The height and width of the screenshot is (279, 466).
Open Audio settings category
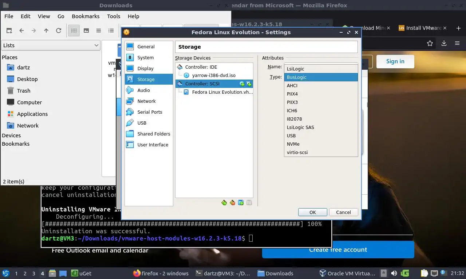[149, 90]
